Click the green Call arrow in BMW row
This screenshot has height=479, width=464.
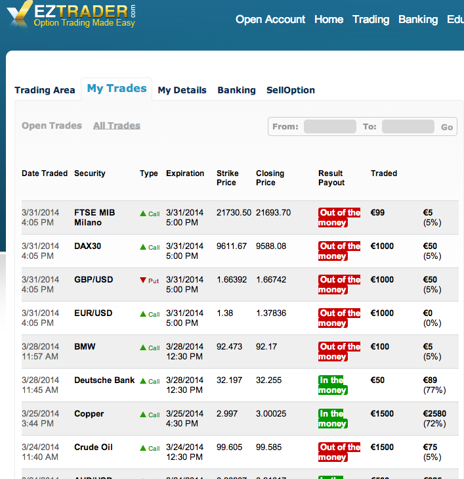pyautogui.click(x=143, y=348)
